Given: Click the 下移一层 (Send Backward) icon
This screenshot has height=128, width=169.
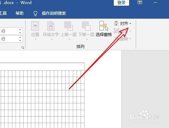Looking at the screenshot, I should click(x=86, y=26).
